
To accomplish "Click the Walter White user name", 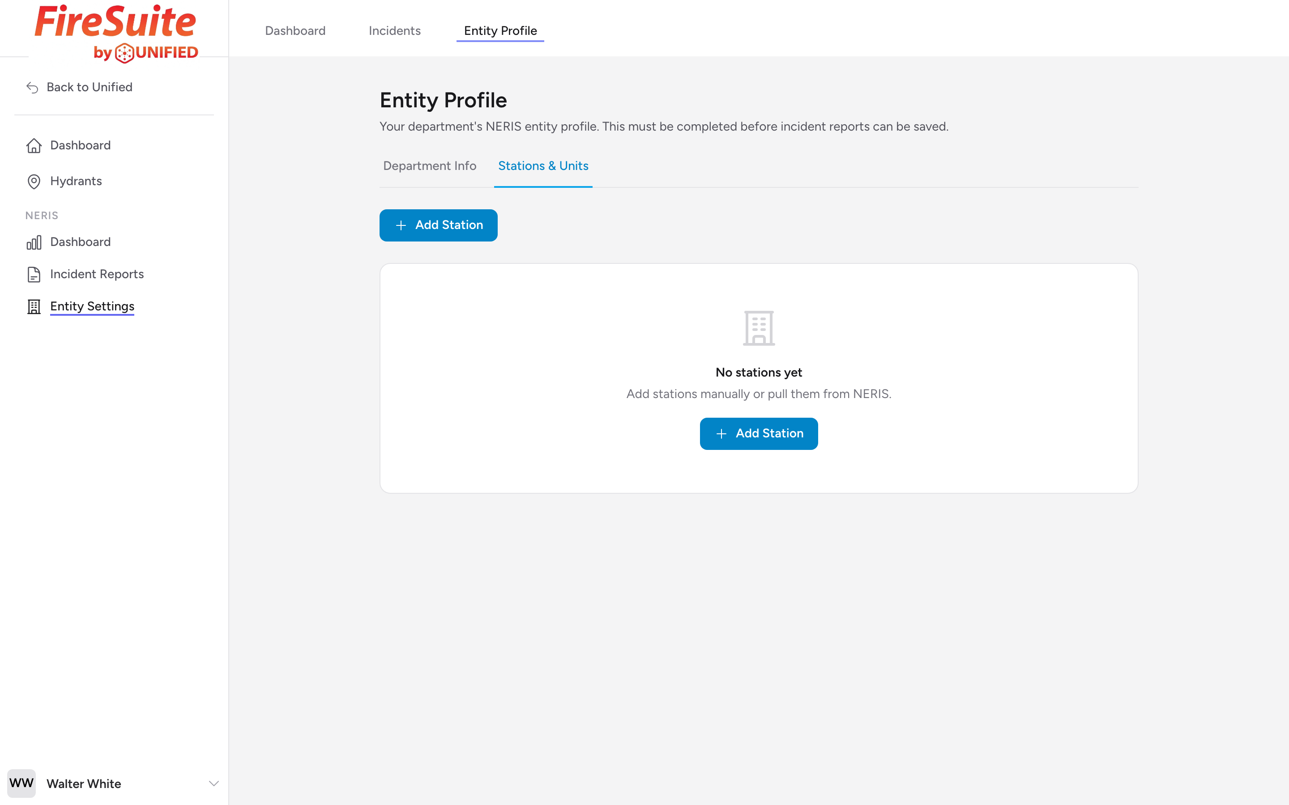I will point(84,784).
